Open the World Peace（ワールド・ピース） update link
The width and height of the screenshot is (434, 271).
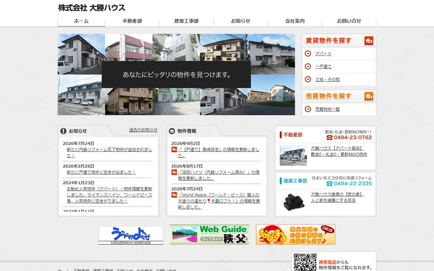click(x=219, y=201)
